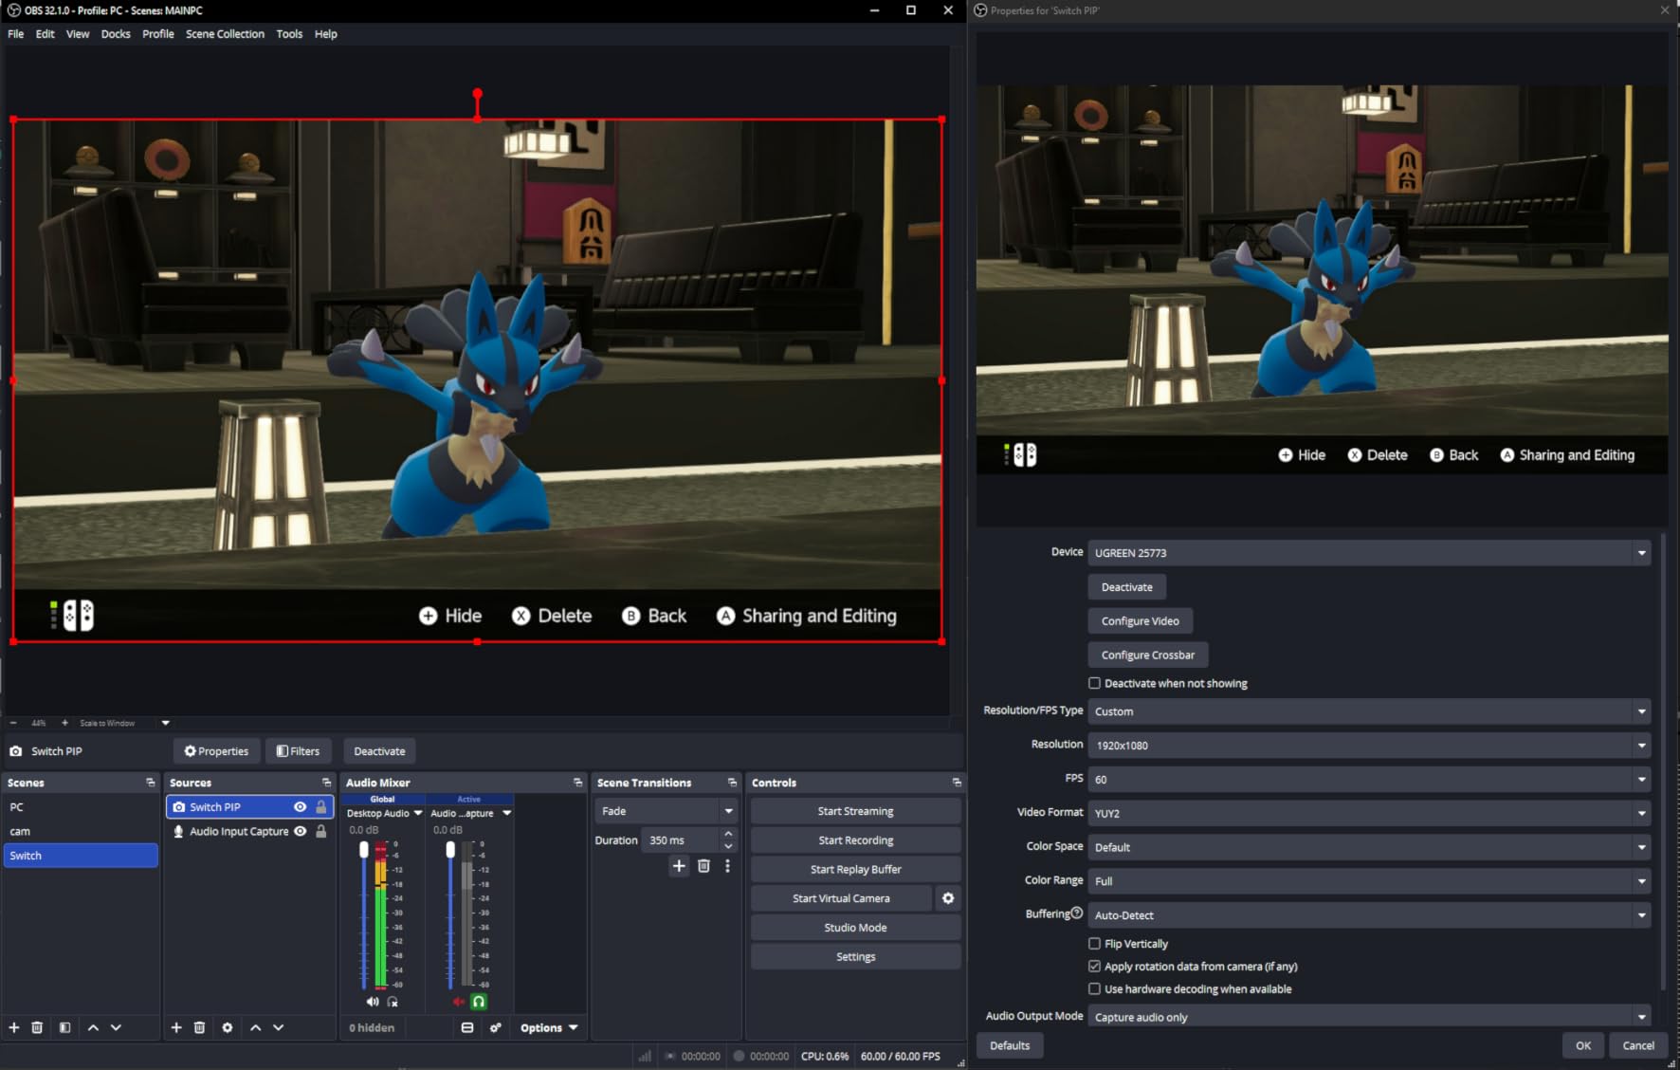Viewport: 1680px width, 1070px height.
Task: Move the selected source up
Action: [x=255, y=1027]
